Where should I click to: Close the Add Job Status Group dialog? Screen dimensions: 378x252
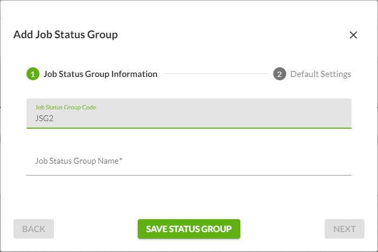click(354, 35)
